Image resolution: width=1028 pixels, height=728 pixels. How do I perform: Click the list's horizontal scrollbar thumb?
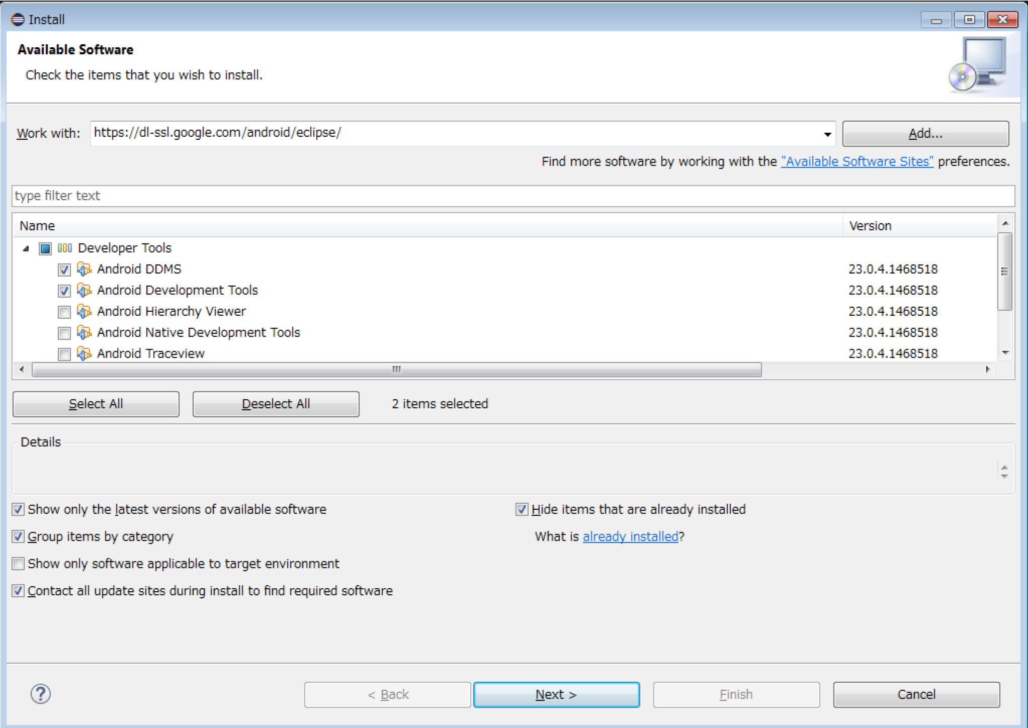point(397,370)
